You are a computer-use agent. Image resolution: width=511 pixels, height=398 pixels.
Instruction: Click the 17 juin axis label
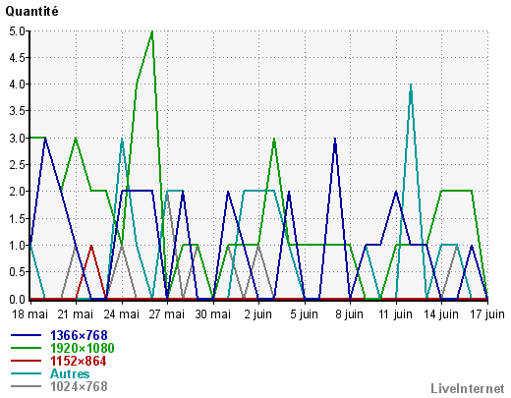[487, 314]
